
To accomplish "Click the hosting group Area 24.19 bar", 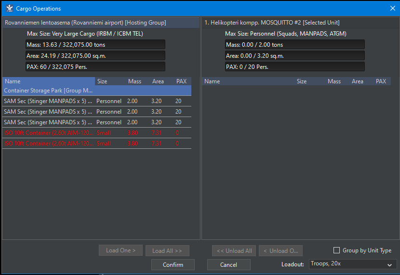I will (95, 55).
